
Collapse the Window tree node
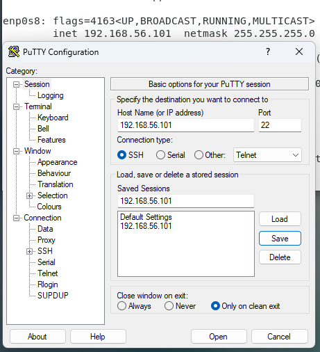click(x=16, y=151)
